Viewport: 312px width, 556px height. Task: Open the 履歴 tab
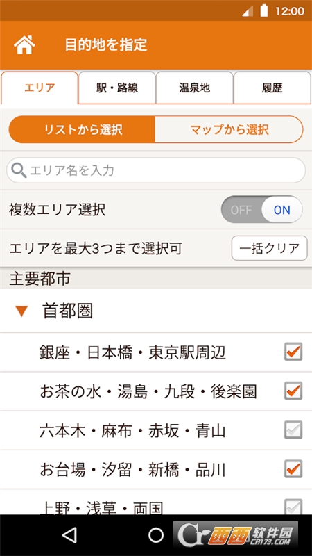[x=272, y=88]
